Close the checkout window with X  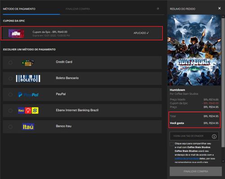click(x=219, y=9)
